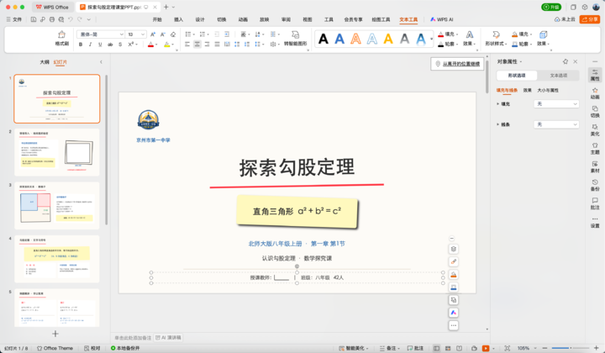Open the 动画 animation sidebar icon
This screenshot has width=605, height=353.
point(595,93)
